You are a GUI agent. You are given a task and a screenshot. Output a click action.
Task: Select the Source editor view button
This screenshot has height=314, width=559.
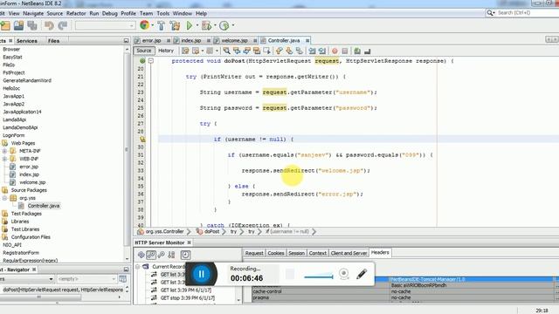click(x=144, y=51)
